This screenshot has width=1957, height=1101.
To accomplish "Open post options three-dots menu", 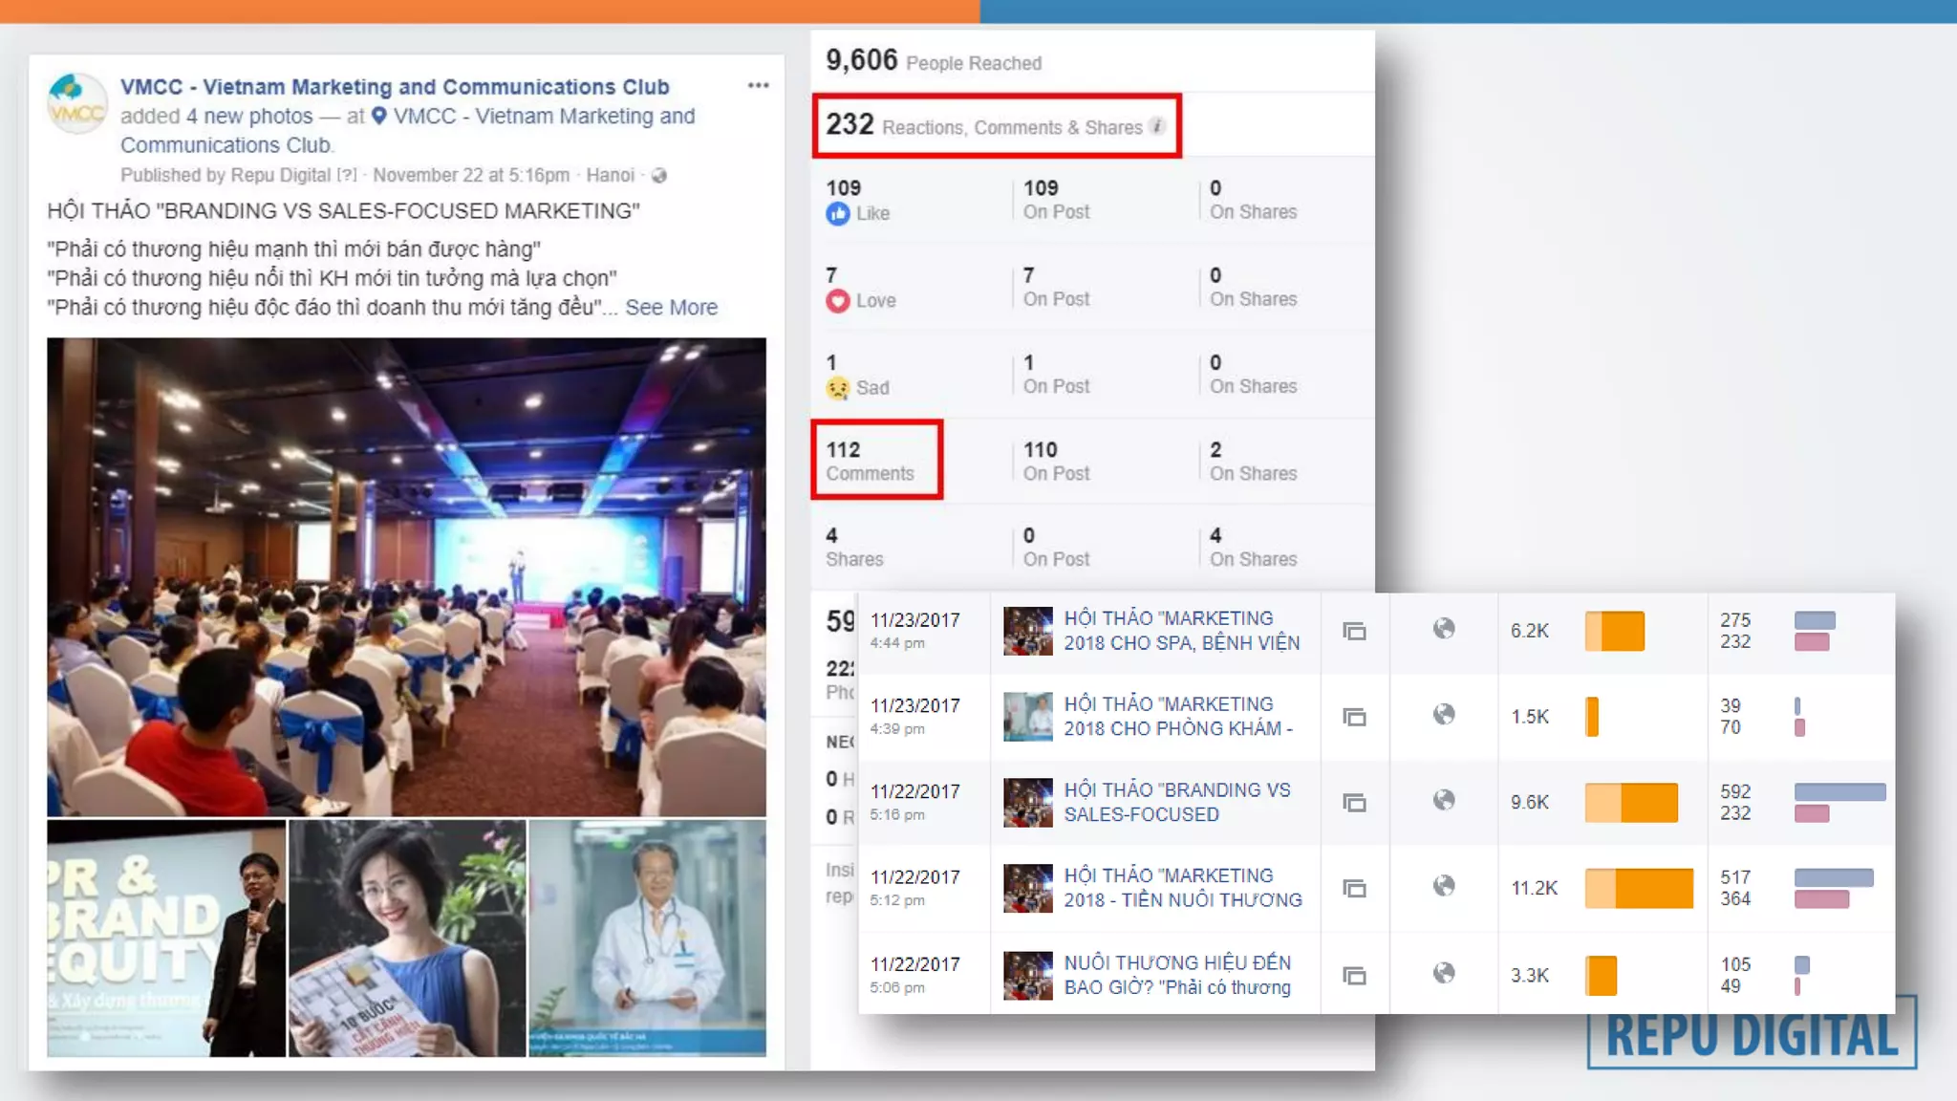I will pos(758,86).
